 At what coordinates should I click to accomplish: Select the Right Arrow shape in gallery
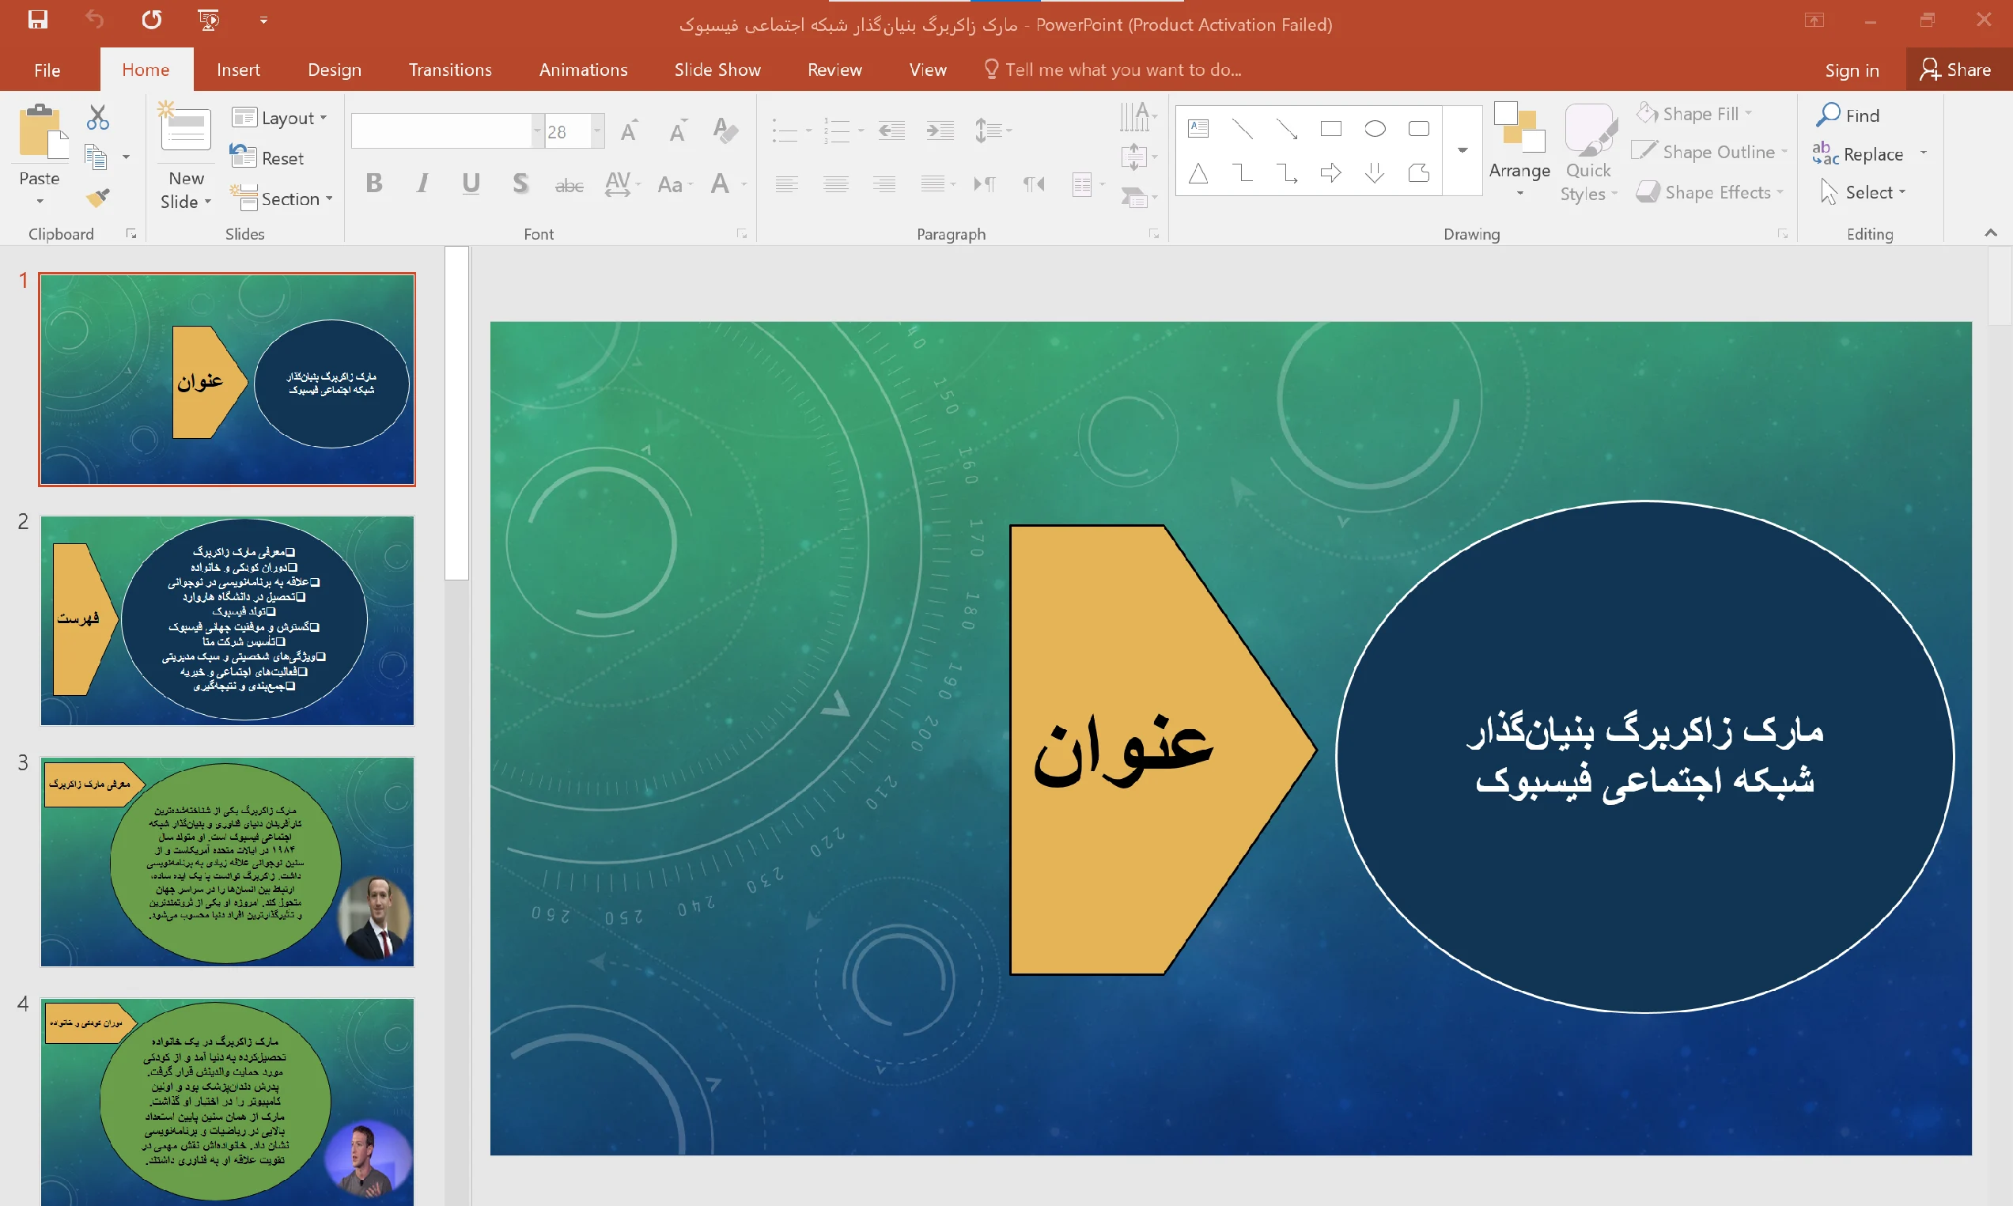click(1330, 173)
